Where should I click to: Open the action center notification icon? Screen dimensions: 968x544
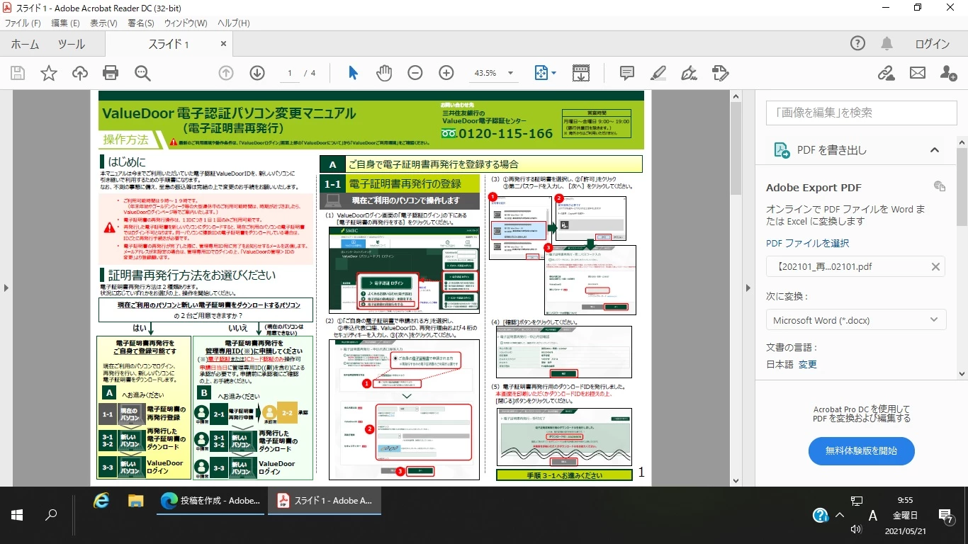pos(945,515)
